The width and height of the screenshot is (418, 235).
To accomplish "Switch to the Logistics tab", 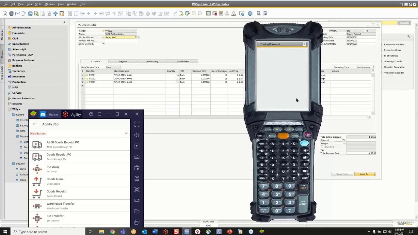I will [123, 61].
